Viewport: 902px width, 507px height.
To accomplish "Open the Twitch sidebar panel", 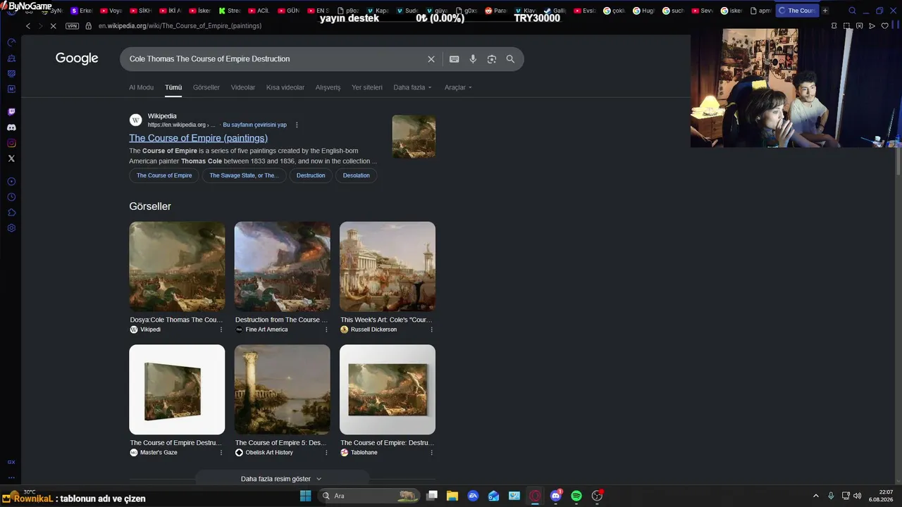I will pos(11,112).
